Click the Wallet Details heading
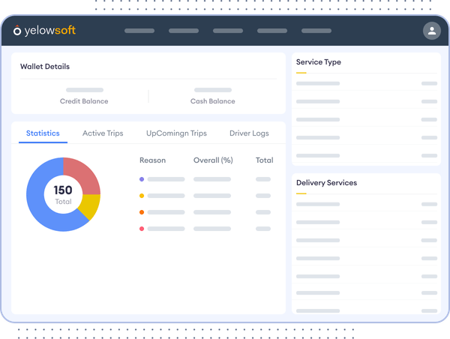The height and width of the screenshot is (339, 450). (x=45, y=66)
